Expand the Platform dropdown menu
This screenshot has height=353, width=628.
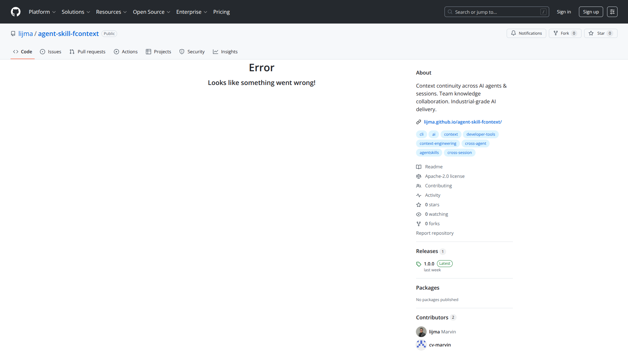tap(42, 12)
